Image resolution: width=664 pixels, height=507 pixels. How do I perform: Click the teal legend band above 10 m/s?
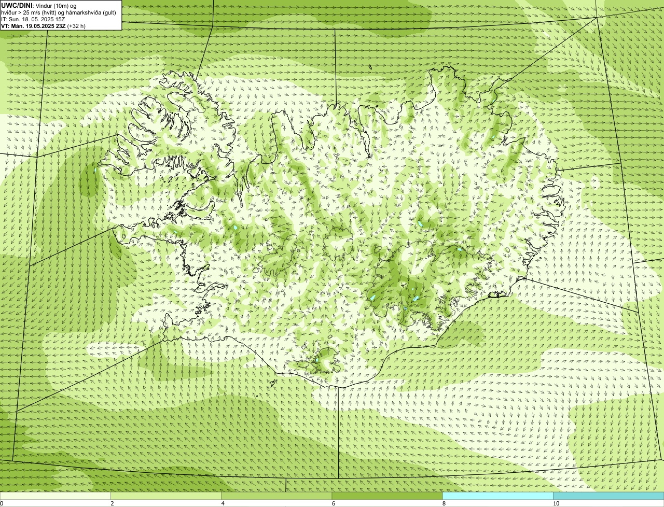pyautogui.click(x=608, y=496)
